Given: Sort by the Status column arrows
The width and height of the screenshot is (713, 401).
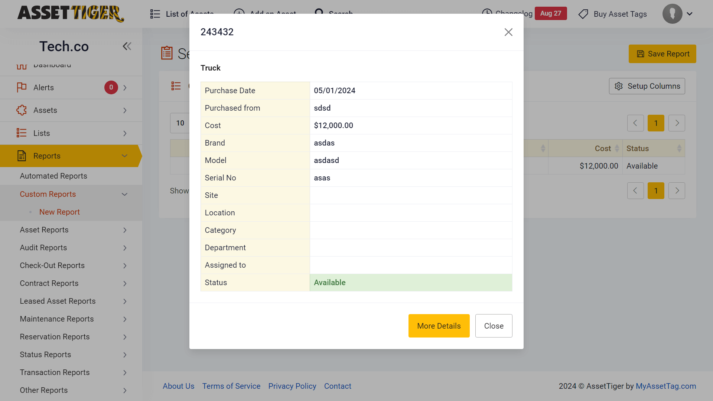Looking at the screenshot, I should [x=679, y=149].
